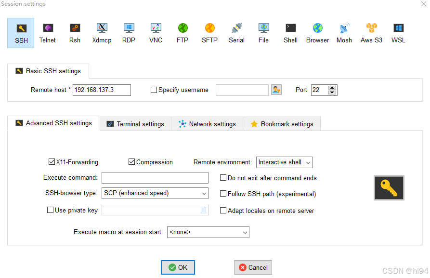Open the Remote environment dropdown
This screenshot has width=430, height=278.
(x=284, y=162)
